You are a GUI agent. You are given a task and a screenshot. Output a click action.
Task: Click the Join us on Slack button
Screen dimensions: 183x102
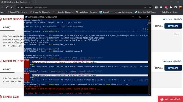click(x=170, y=99)
